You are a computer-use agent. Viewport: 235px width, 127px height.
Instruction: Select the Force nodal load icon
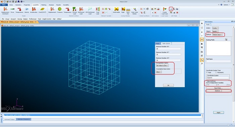[12, 10]
